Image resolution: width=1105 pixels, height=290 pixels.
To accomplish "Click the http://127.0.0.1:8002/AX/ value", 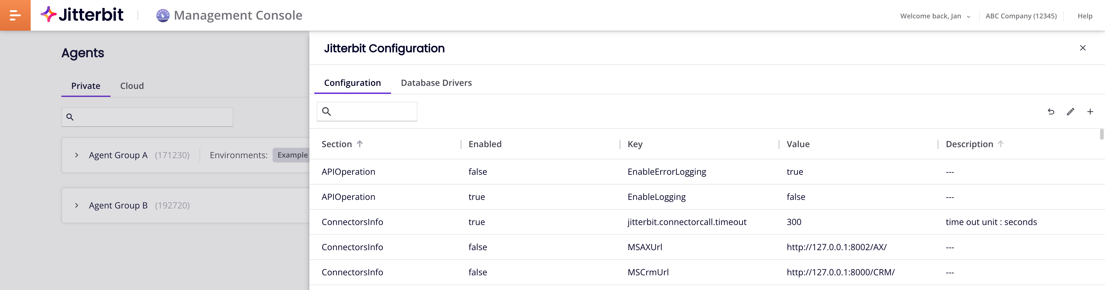I will [836, 247].
